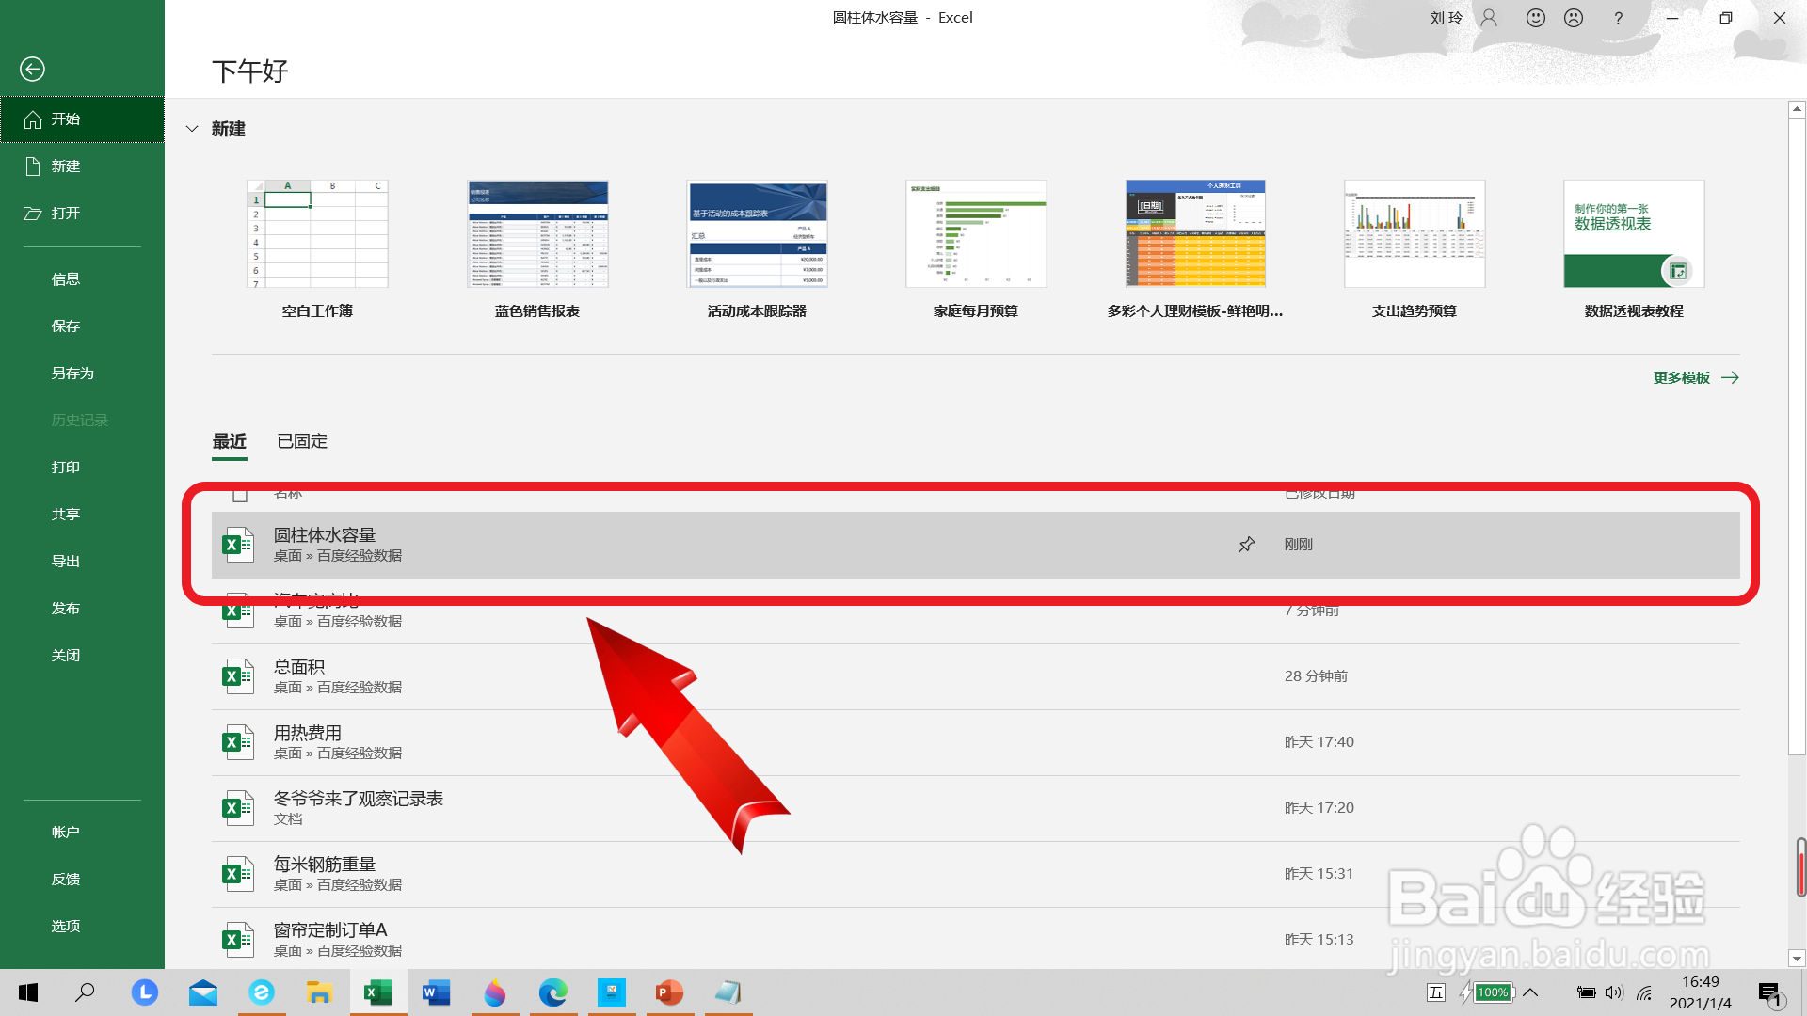Open the 打开 sidebar item
1807x1016 pixels.
pyautogui.click(x=82, y=214)
